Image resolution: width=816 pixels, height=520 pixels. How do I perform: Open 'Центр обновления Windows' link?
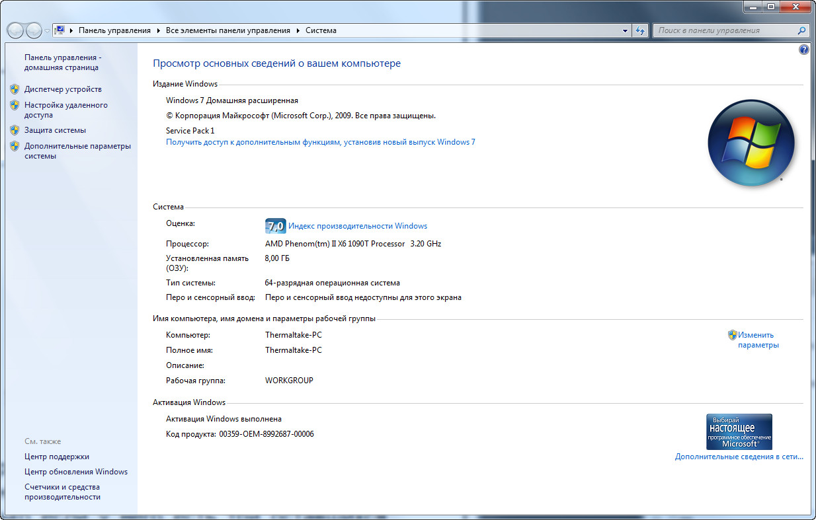[x=76, y=472]
